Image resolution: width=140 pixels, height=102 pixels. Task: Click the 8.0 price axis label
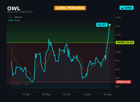pyautogui.click(x=117, y=87)
